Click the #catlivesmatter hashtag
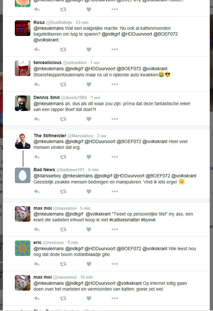 point(124,220)
